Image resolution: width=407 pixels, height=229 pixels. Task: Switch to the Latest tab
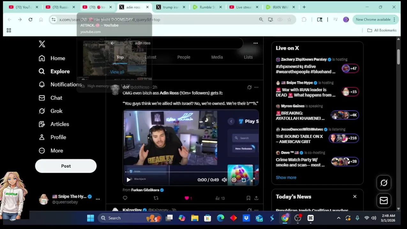(150, 57)
